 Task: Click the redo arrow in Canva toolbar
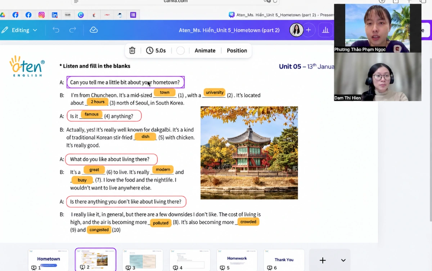tap(73, 30)
